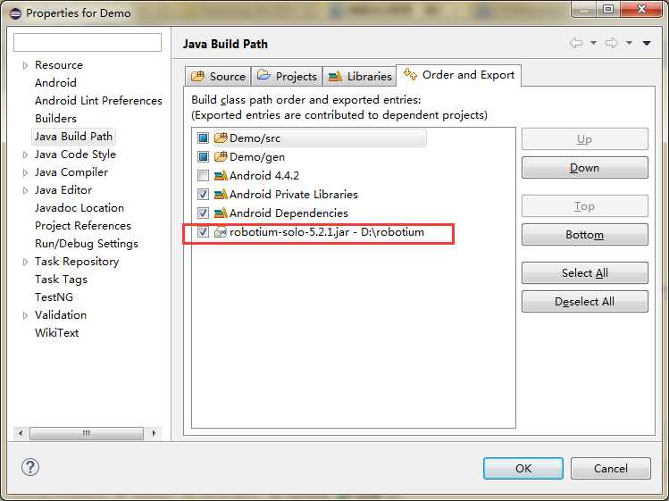Image resolution: width=669 pixels, height=501 pixels.
Task: Select Java Build Path tree item
Action: [74, 137]
